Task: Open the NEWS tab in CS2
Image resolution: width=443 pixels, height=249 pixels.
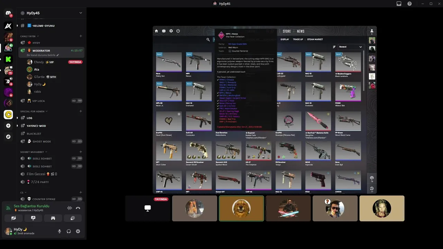Action: click(300, 31)
